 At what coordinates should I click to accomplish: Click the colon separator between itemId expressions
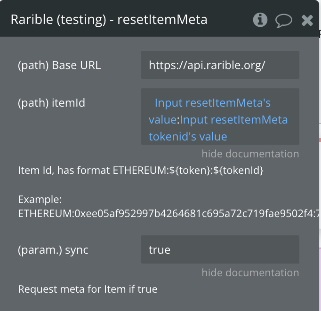point(178,120)
